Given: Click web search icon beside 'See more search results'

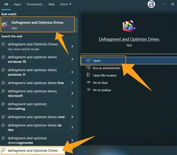Looking at the screenshot, I should click(3, 44).
